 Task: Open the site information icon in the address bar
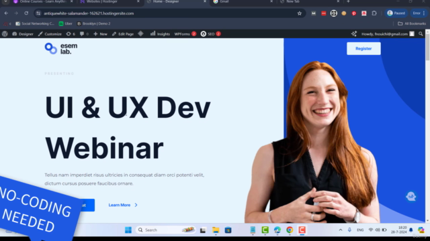click(x=38, y=13)
